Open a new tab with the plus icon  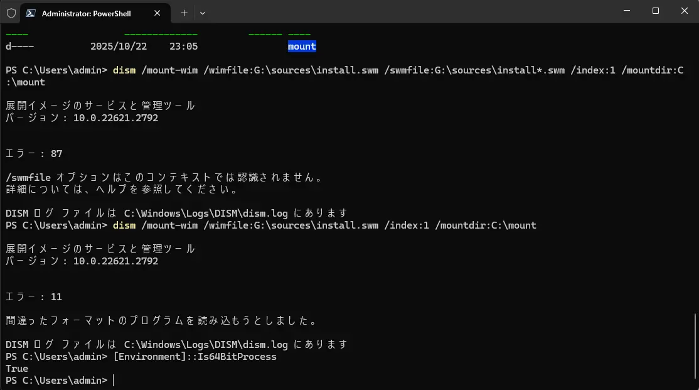click(183, 13)
